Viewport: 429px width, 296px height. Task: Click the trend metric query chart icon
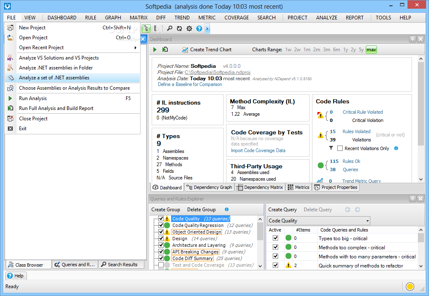coord(319,181)
